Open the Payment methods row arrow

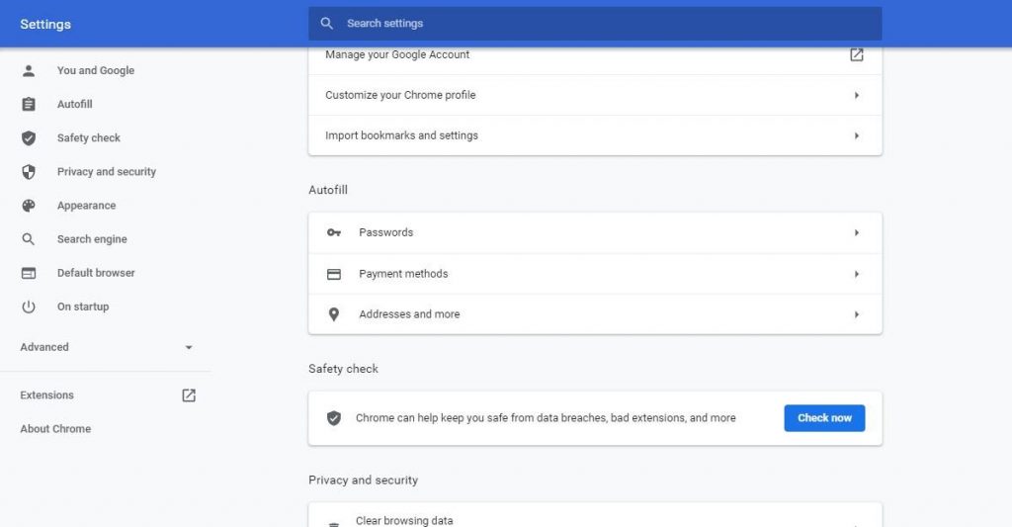tap(857, 274)
